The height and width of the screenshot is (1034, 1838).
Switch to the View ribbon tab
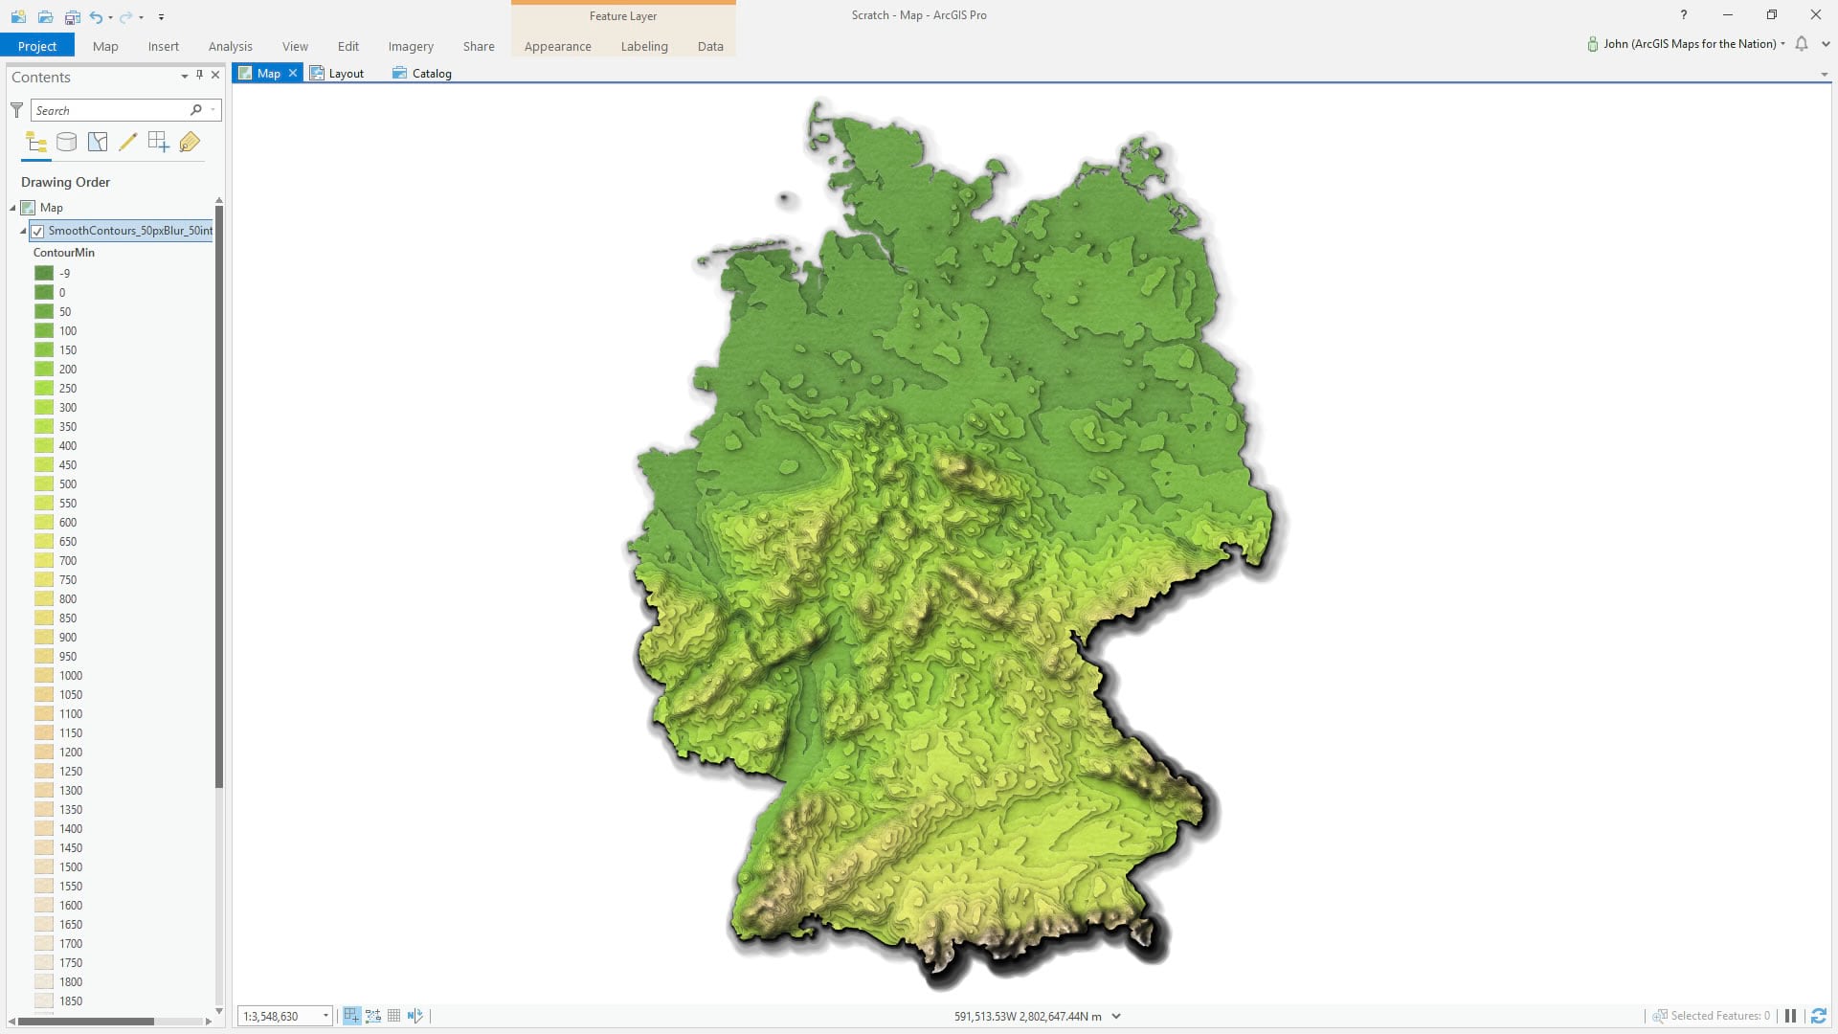295,46
